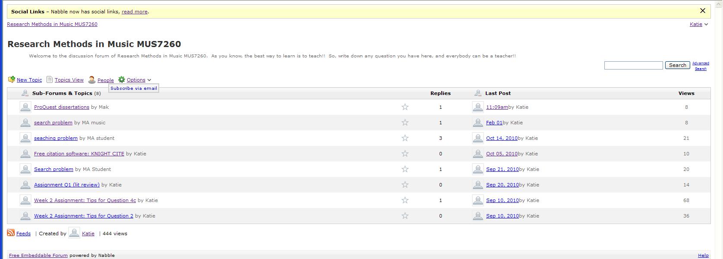Click Katie's avatar next to Created by

pyautogui.click(x=74, y=234)
